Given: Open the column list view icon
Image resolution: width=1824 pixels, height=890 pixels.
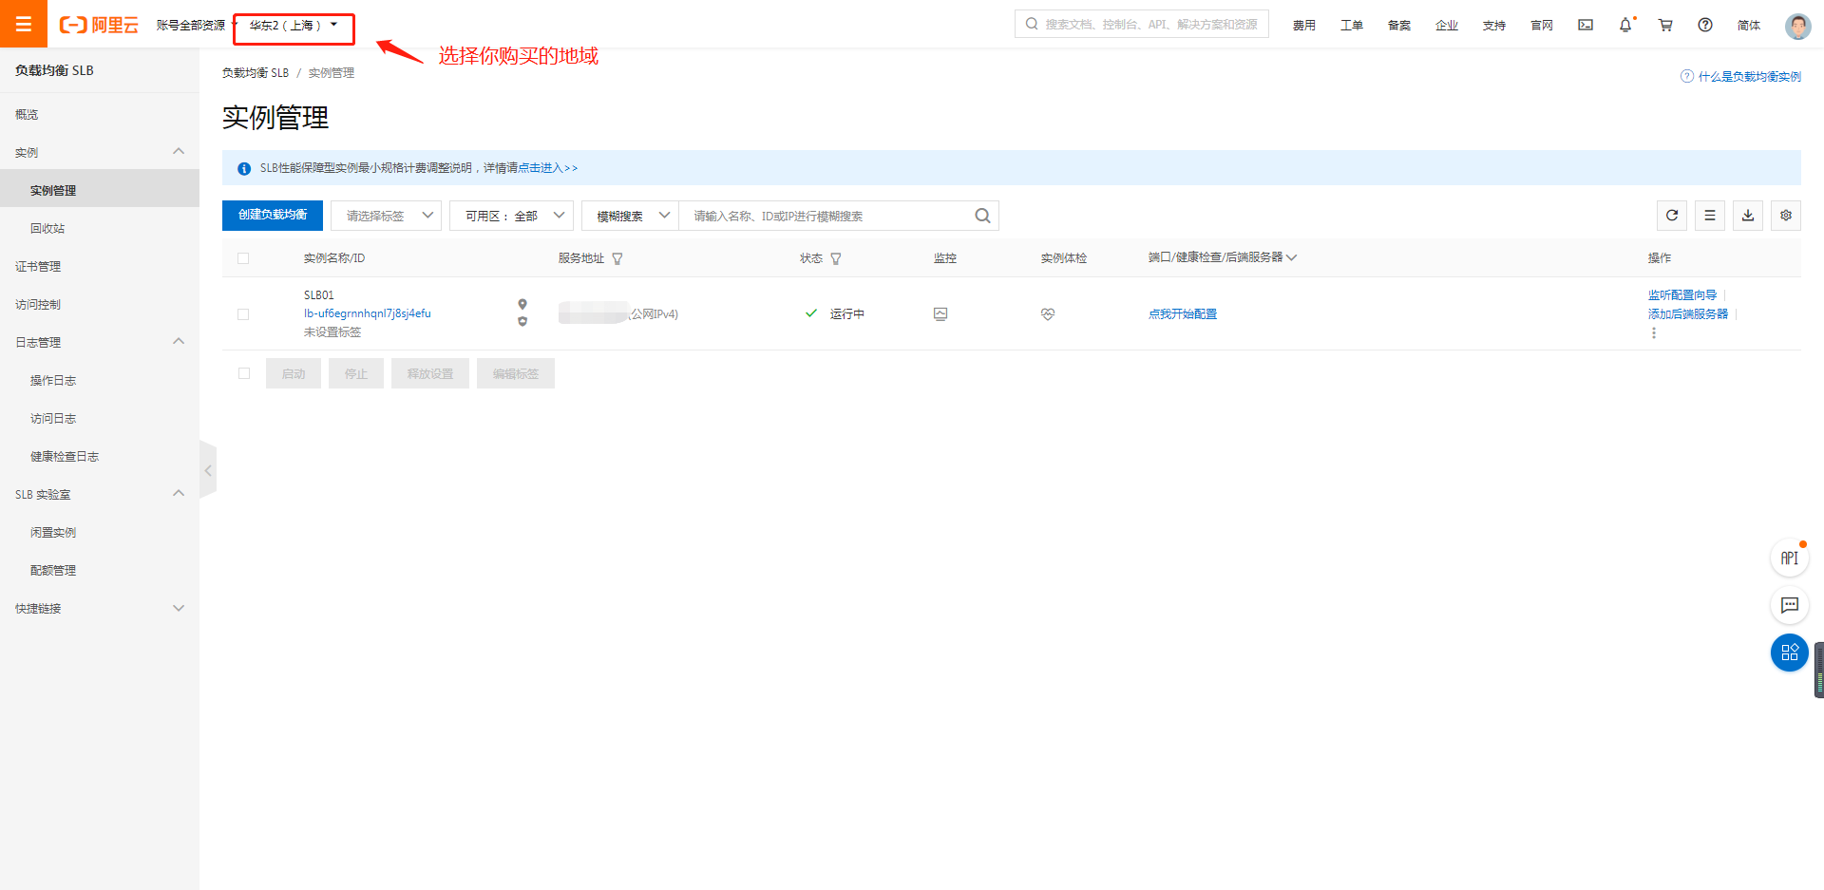Looking at the screenshot, I should pyautogui.click(x=1710, y=216).
